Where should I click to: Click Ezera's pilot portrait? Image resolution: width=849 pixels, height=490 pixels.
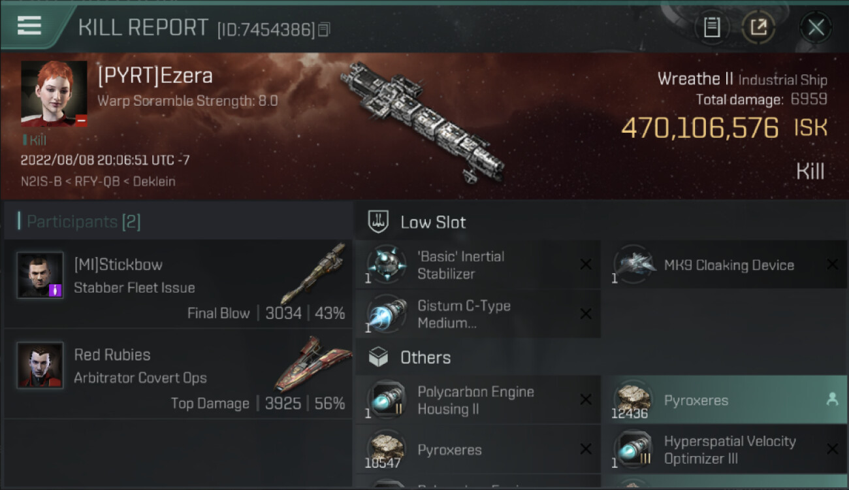pos(54,94)
